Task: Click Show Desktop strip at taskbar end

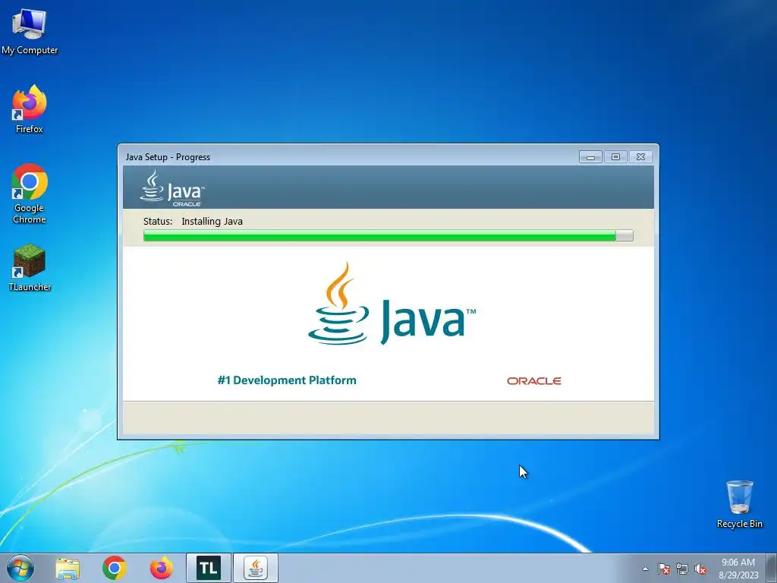Action: 773,568
